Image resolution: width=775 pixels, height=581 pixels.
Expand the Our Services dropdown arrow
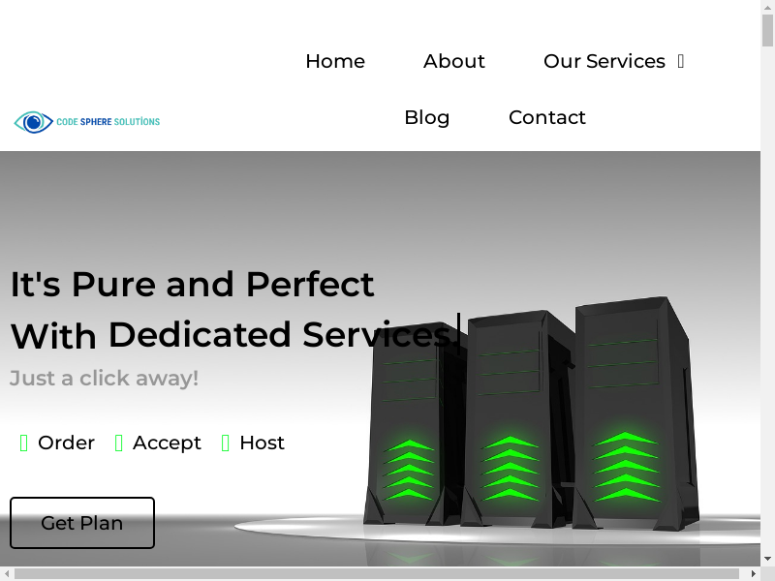(681, 61)
